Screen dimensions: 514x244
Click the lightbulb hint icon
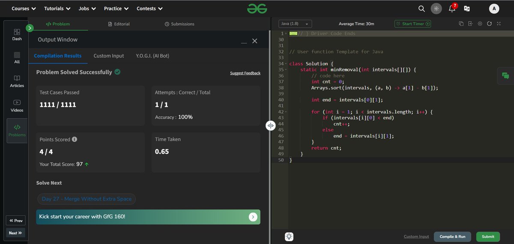[x=289, y=236]
